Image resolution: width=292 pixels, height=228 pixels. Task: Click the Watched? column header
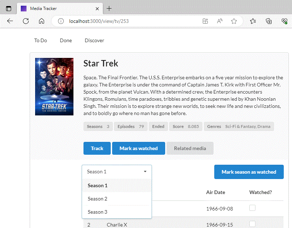(x=260, y=192)
